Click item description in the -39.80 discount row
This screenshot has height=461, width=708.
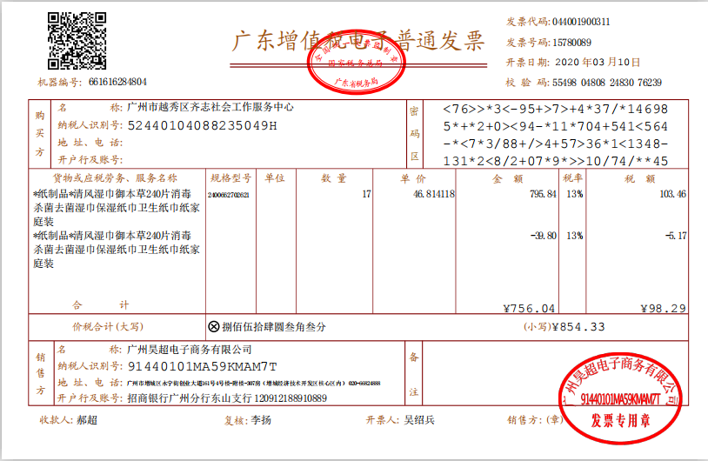point(117,250)
